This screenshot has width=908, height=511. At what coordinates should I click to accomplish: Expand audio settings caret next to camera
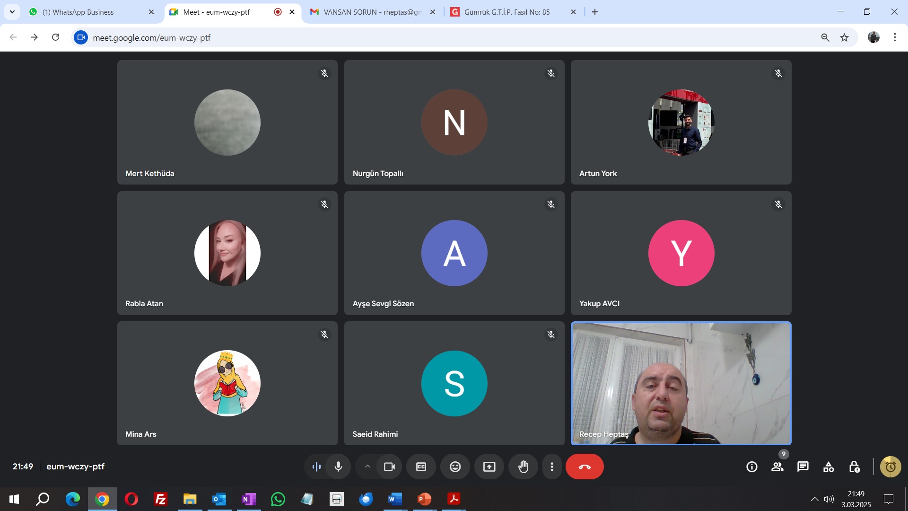367,467
